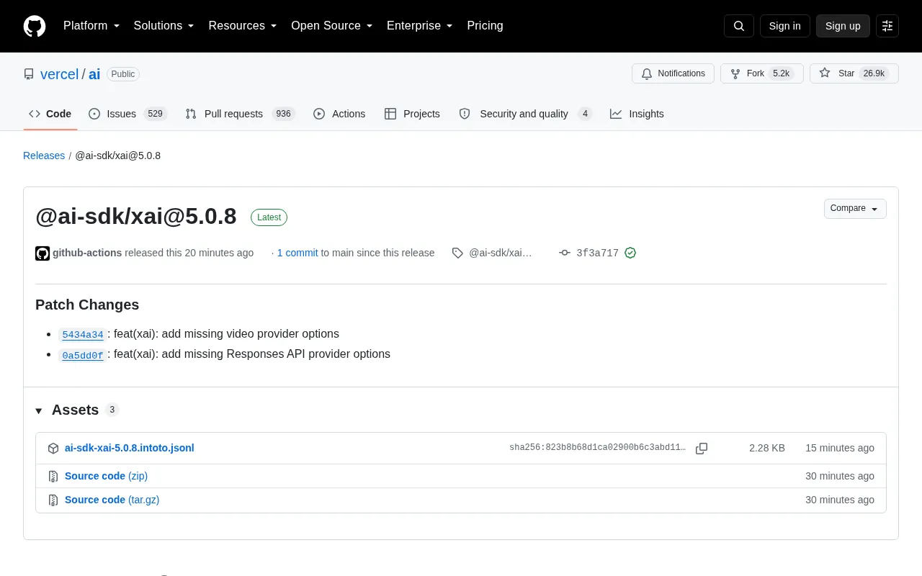Click the tag icon next to @ai-sdk/xai tag
922x576 pixels.
pos(457,253)
